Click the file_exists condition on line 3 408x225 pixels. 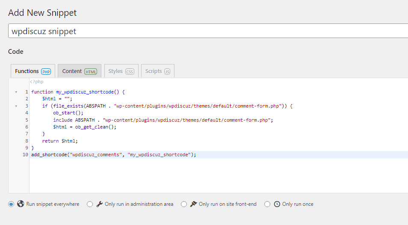tap(167, 106)
